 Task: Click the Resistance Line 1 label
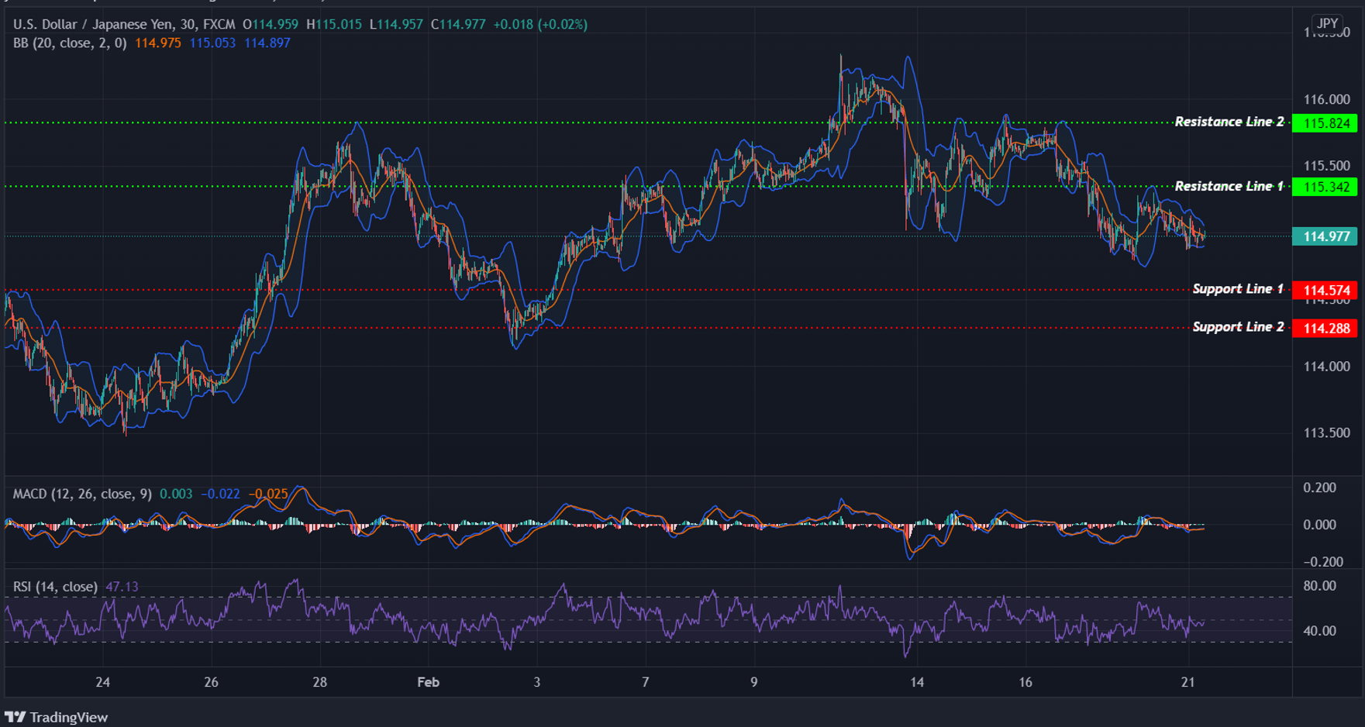click(x=1229, y=186)
